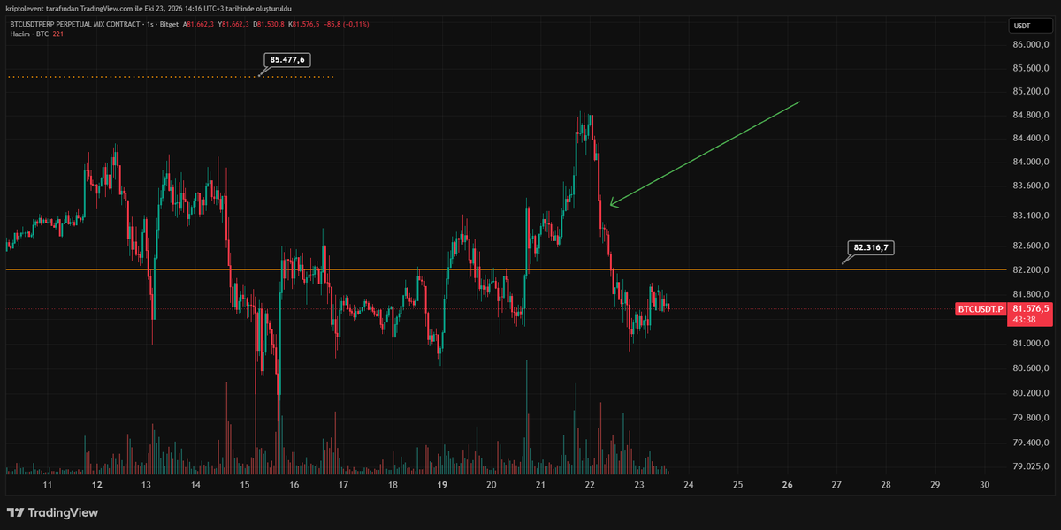This screenshot has height=530, width=1061.
Task: Click date 25 on the time axis
Action: coord(738,484)
